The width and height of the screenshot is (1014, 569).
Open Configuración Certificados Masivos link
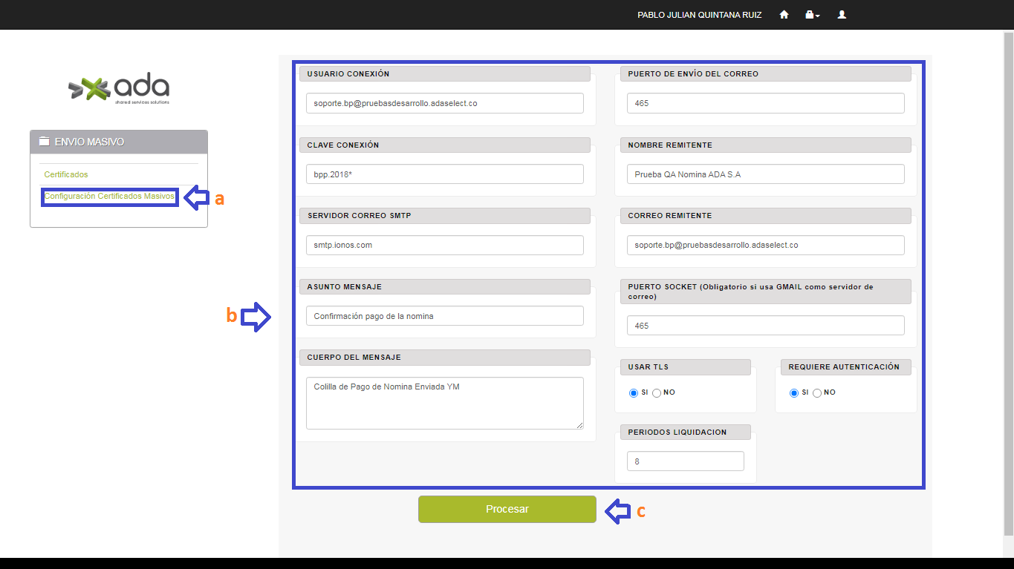[x=109, y=197]
